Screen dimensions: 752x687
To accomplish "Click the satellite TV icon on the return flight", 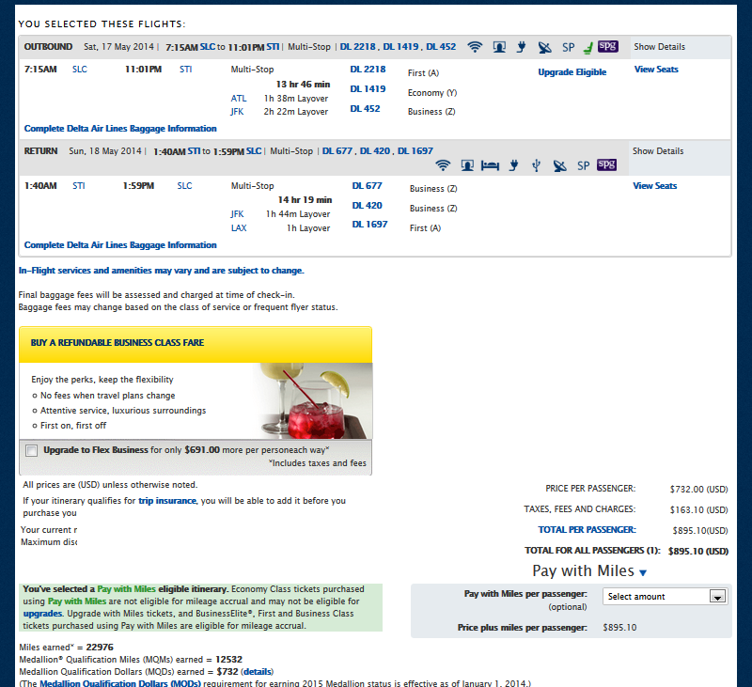I will coord(559,166).
